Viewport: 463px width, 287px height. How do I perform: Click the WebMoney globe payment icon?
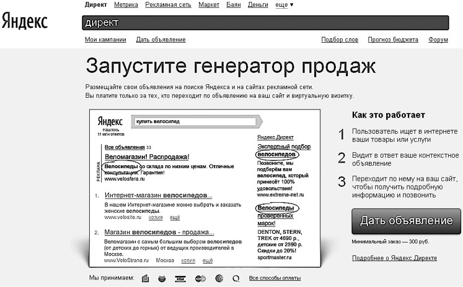point(219,278)
